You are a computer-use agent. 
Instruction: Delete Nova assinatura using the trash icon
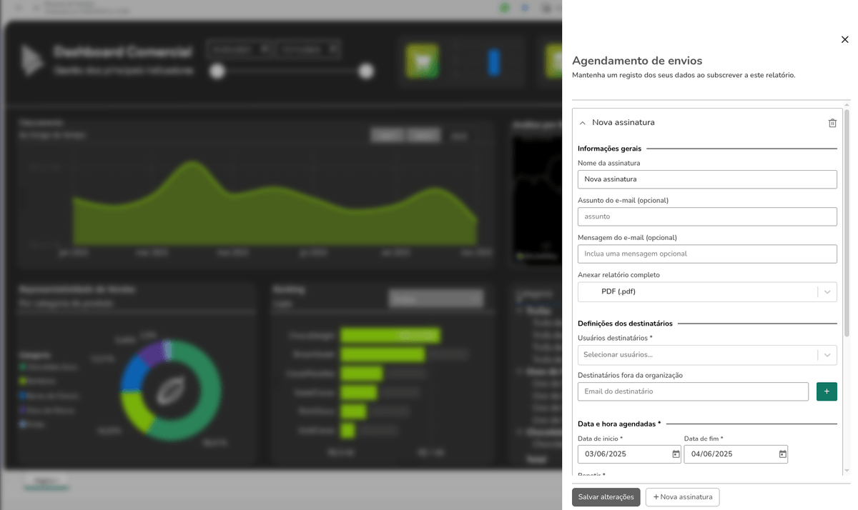832,123
